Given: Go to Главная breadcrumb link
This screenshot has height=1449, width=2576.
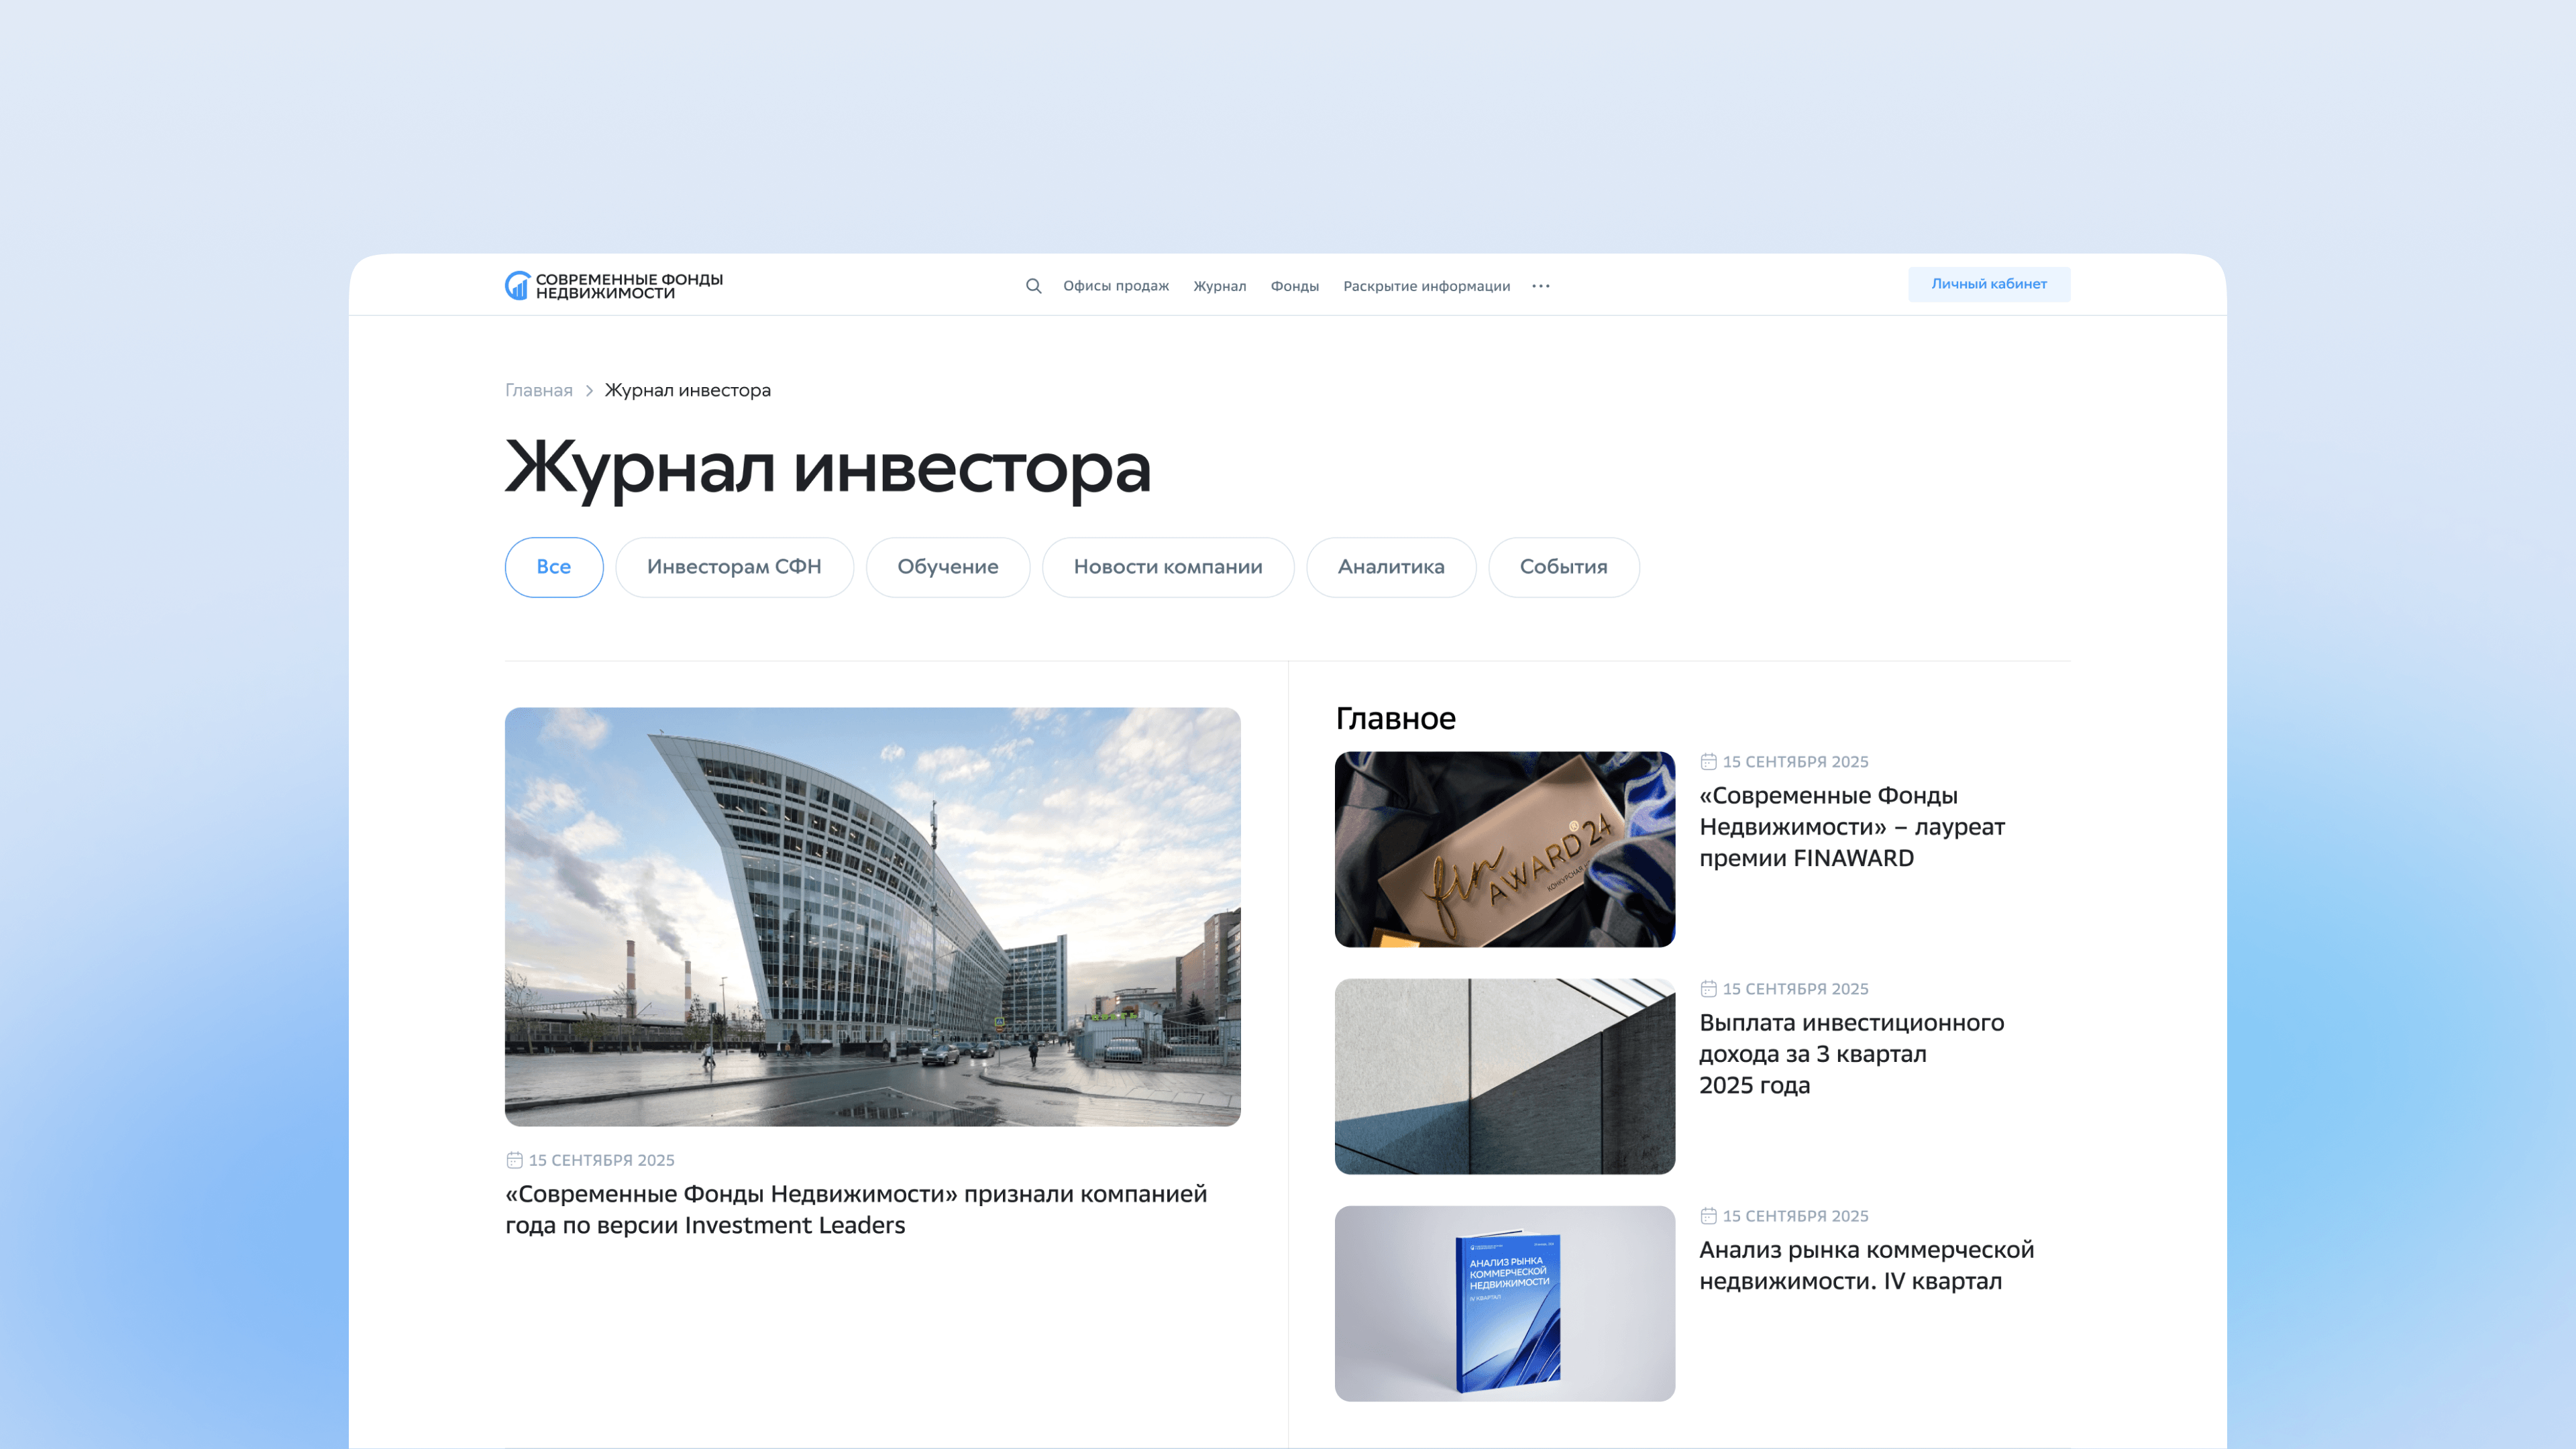Looking at the screenshot, I should (538, 391).
